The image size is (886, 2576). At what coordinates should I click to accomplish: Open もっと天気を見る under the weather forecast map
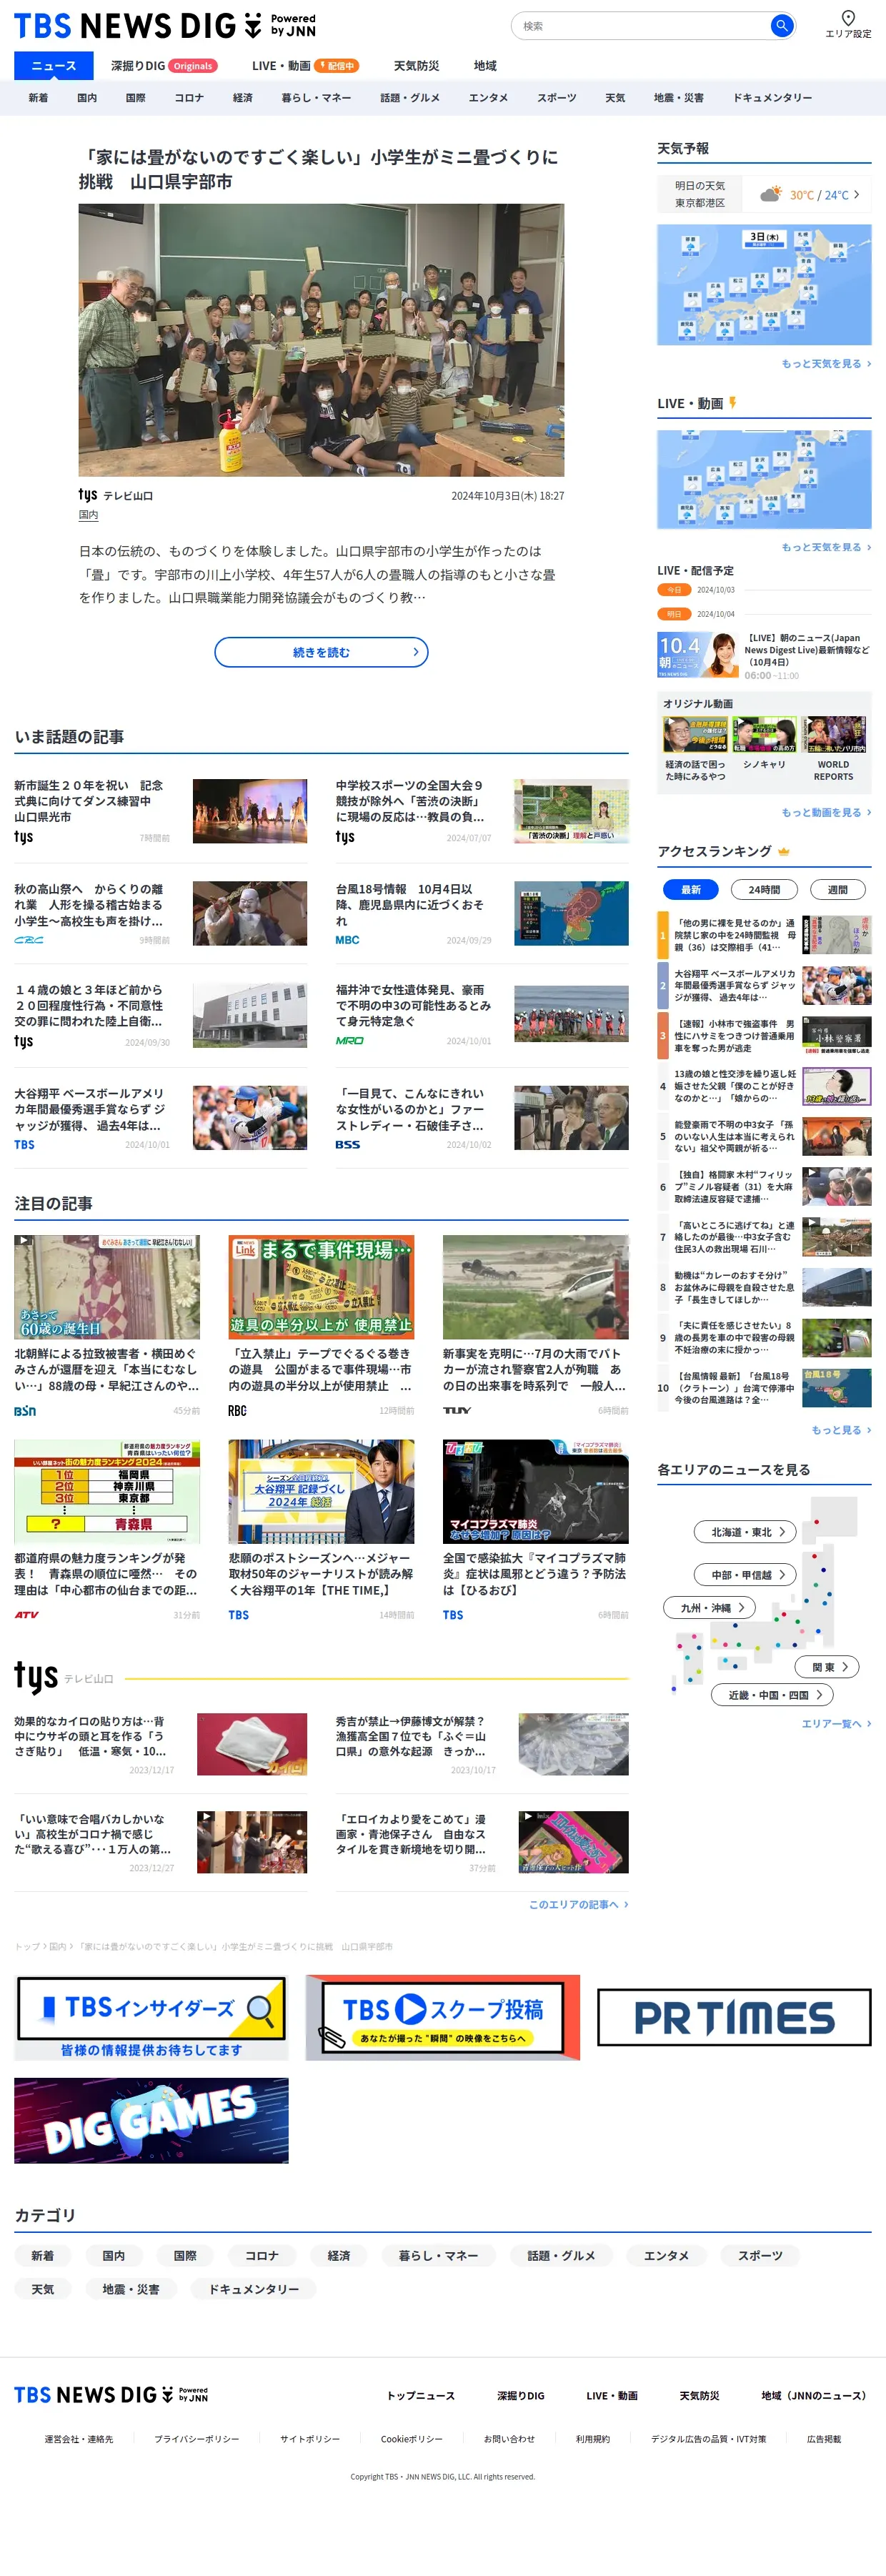(826, 364)
